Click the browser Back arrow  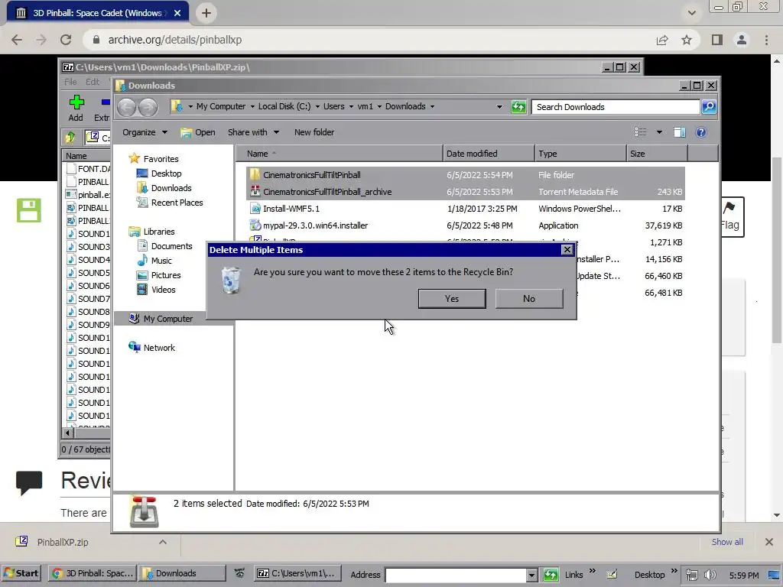pos(17,40)
